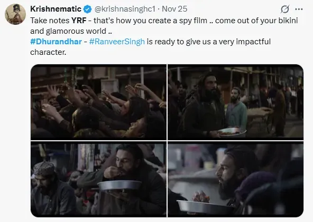The image size is (313, 222).
Task: Click the blue verified badge
Action: pos(87,9)
